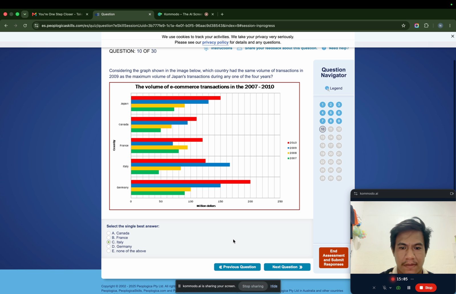Dismiss the cookie notice banner

click(453, 36)
